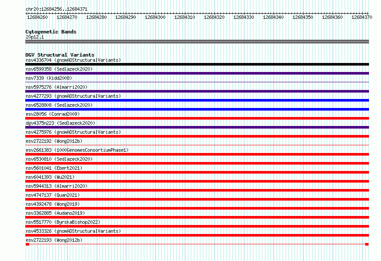Click ruler position 12684290
381x261 pixels.
click(x=125, y=17)
